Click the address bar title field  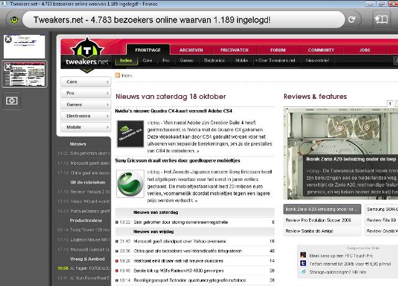pos(183,19)
